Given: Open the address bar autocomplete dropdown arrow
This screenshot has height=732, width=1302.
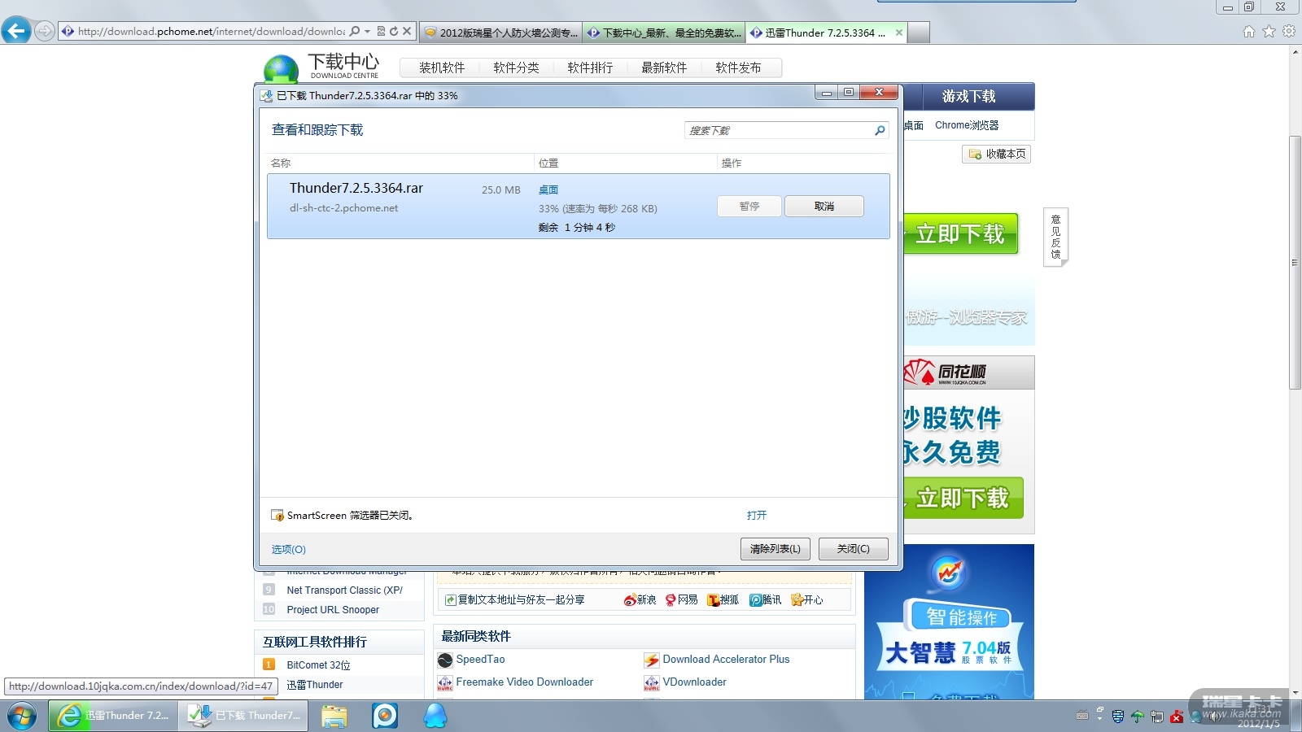Looking at the screenshot, I should point(367,32).
